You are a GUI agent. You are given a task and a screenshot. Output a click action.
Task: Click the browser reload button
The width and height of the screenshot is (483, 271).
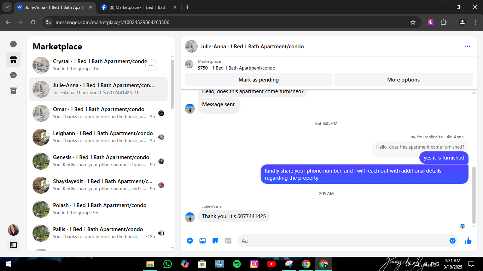(x=33, y=22)
